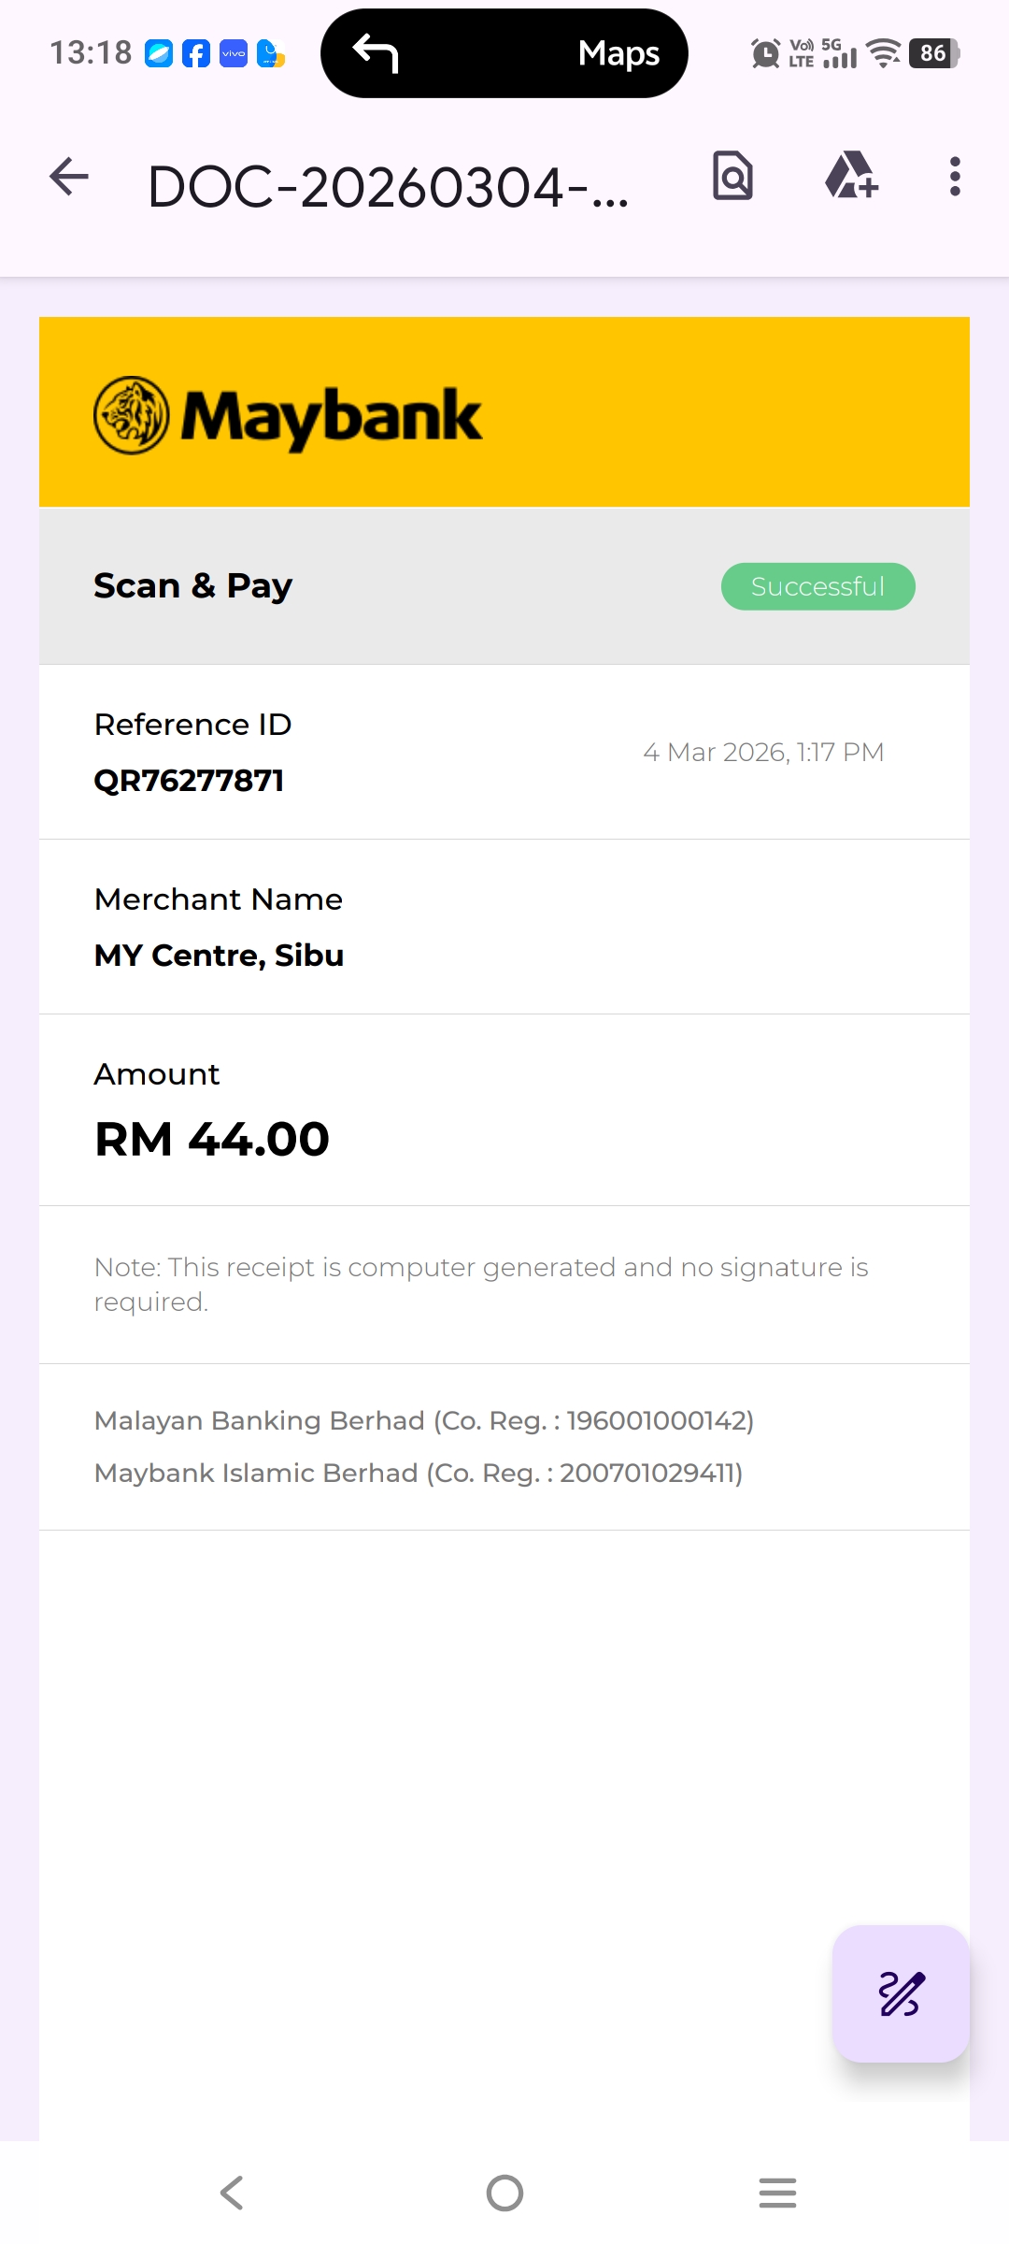Open the recent apps menu button

[777, 2193]
